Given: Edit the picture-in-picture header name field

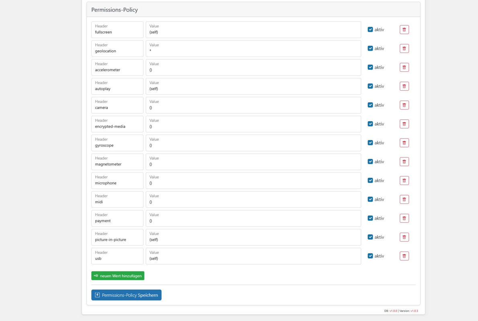Looking at the screenshot, I should (117, 237).
